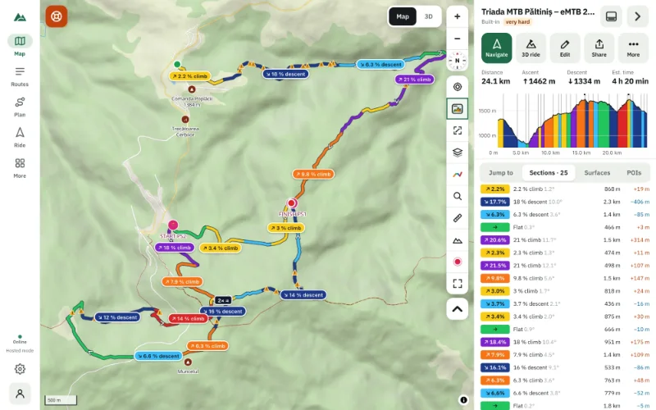The image size is (656, 410).
Task: Click the mountain logo icon in sidebar
Action: pyautogui.click(x=20, y=17)
